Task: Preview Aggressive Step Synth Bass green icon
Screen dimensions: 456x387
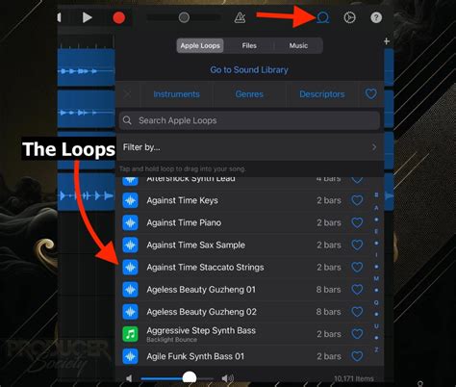Action: click(x=130, y=334)
